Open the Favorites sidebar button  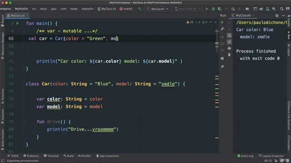(2, 116)
